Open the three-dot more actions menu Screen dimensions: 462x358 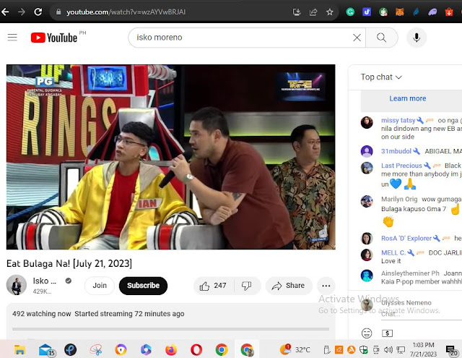pos(326,286)
